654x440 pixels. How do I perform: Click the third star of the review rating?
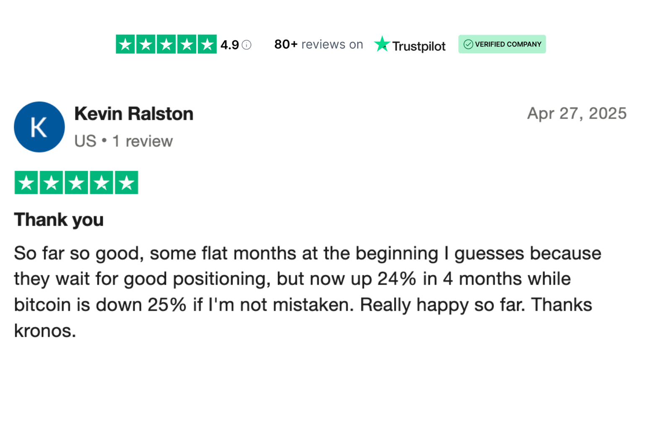[x=76, y=183]
